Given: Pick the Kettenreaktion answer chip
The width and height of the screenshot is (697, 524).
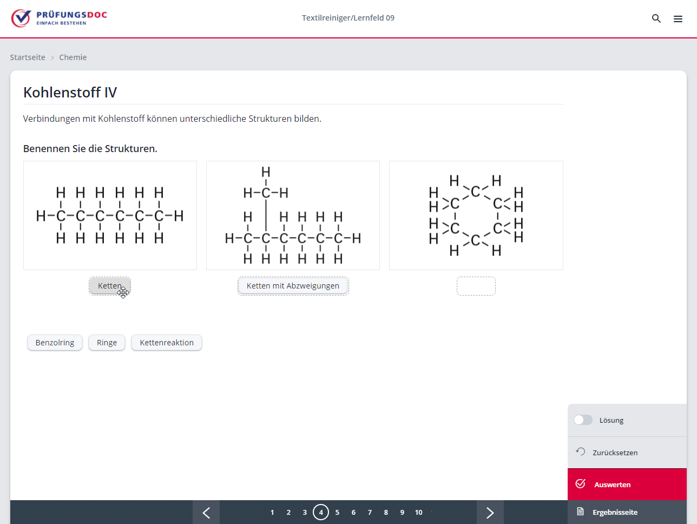Looking at the screenshot, I should (167, 343).
